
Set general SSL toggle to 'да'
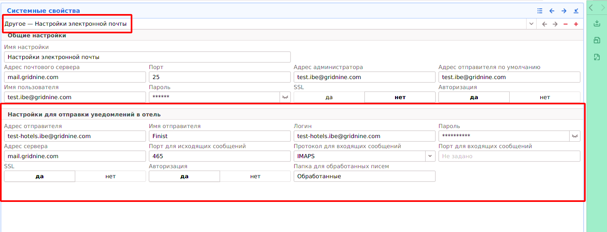(329, 97)
